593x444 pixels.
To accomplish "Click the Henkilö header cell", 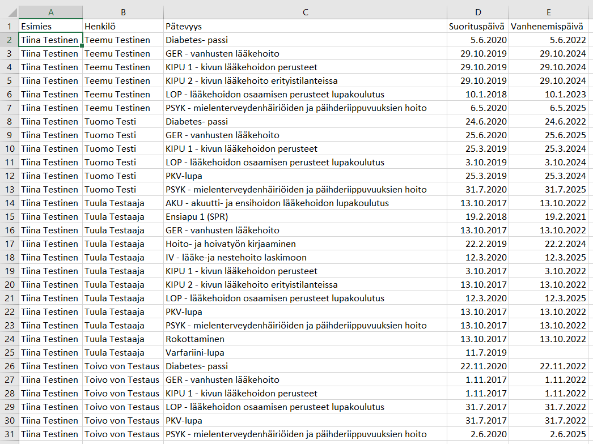I will (123, 26).
